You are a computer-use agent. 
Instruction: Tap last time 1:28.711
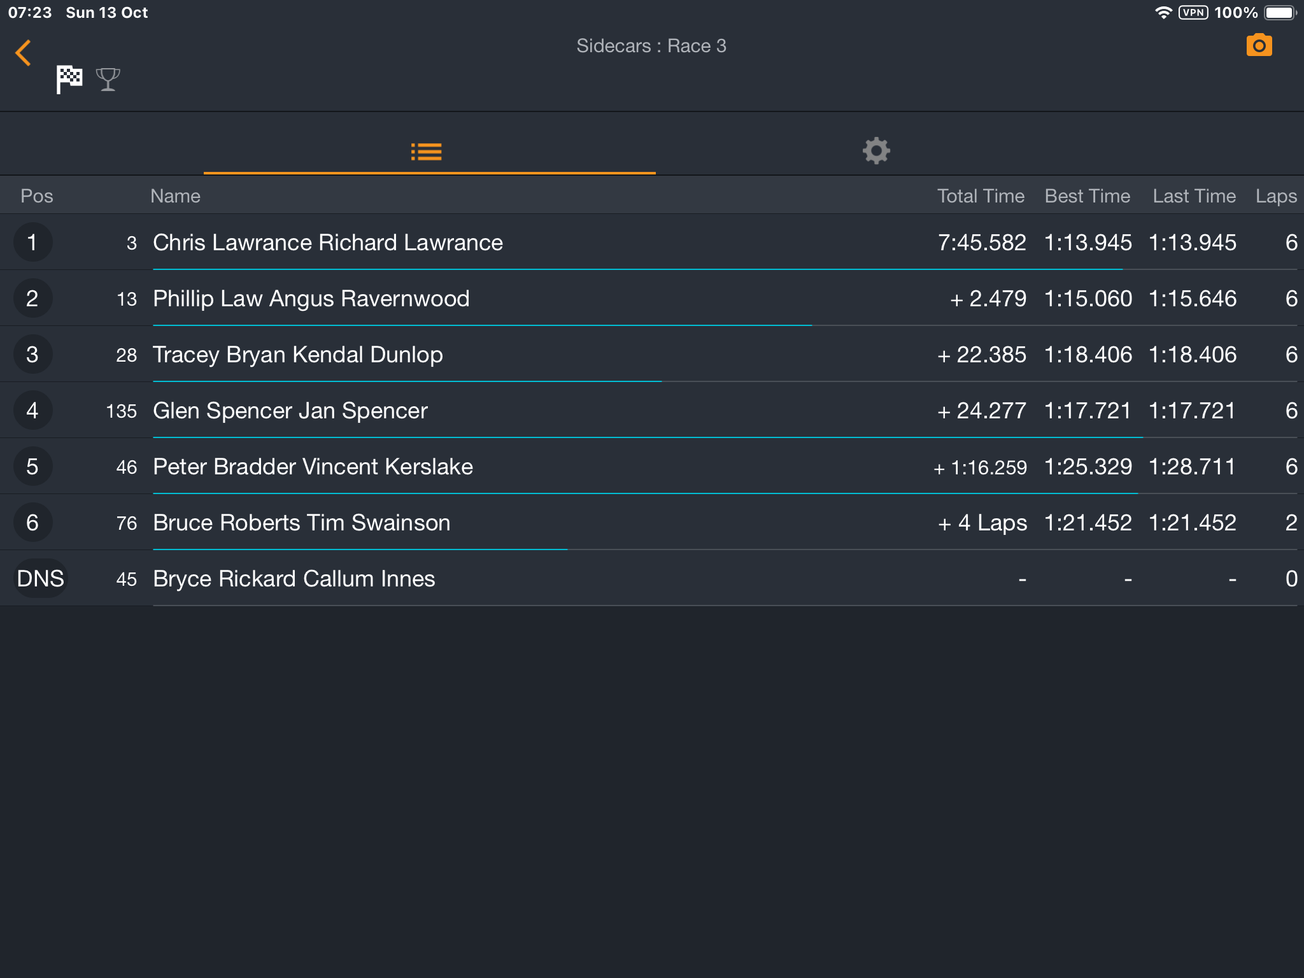(x=1193, y=467)
